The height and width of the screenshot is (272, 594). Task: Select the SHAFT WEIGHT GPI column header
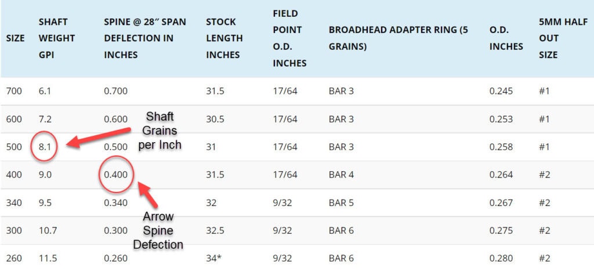57,38
